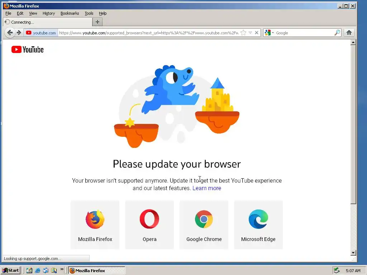The height and width of the screenshot is (275, 367).
Task: Open the Edit menu
Action: 20,13
